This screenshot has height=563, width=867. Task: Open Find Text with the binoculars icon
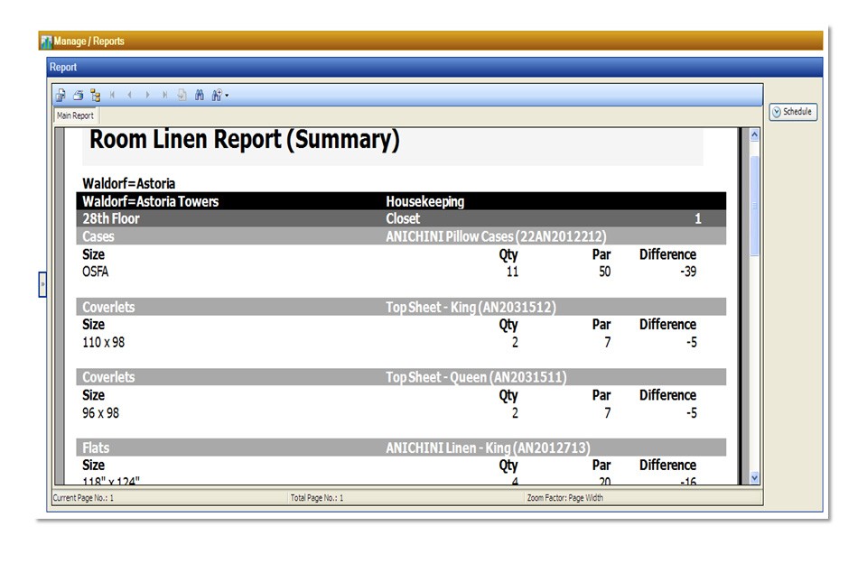(200, 95)
